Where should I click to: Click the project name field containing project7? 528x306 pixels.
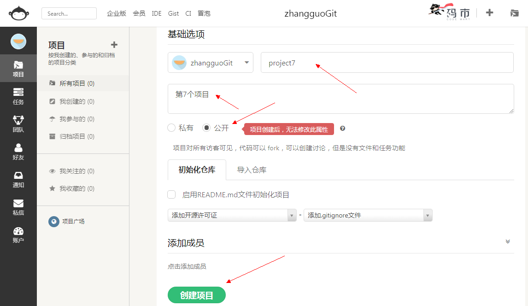(387, 63)
